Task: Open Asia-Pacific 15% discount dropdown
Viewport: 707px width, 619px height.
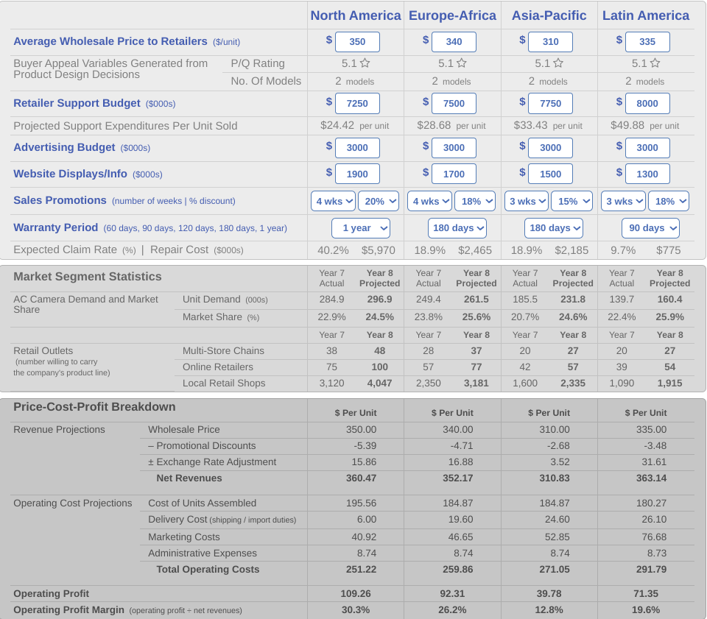Action: (571, 201)
